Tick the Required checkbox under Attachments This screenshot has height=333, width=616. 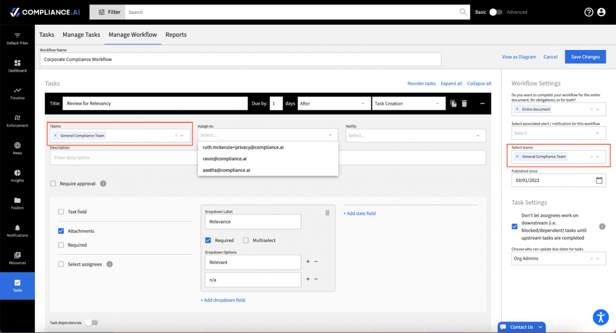click(x=61, y=245)
